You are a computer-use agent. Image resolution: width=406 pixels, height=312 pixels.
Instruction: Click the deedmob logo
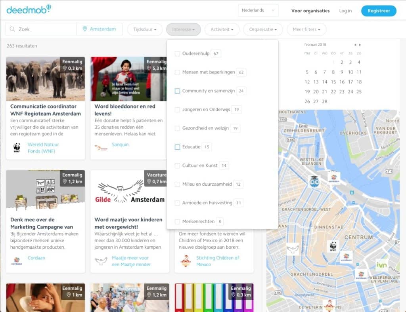pyautogui.click(x=29, y=10)
